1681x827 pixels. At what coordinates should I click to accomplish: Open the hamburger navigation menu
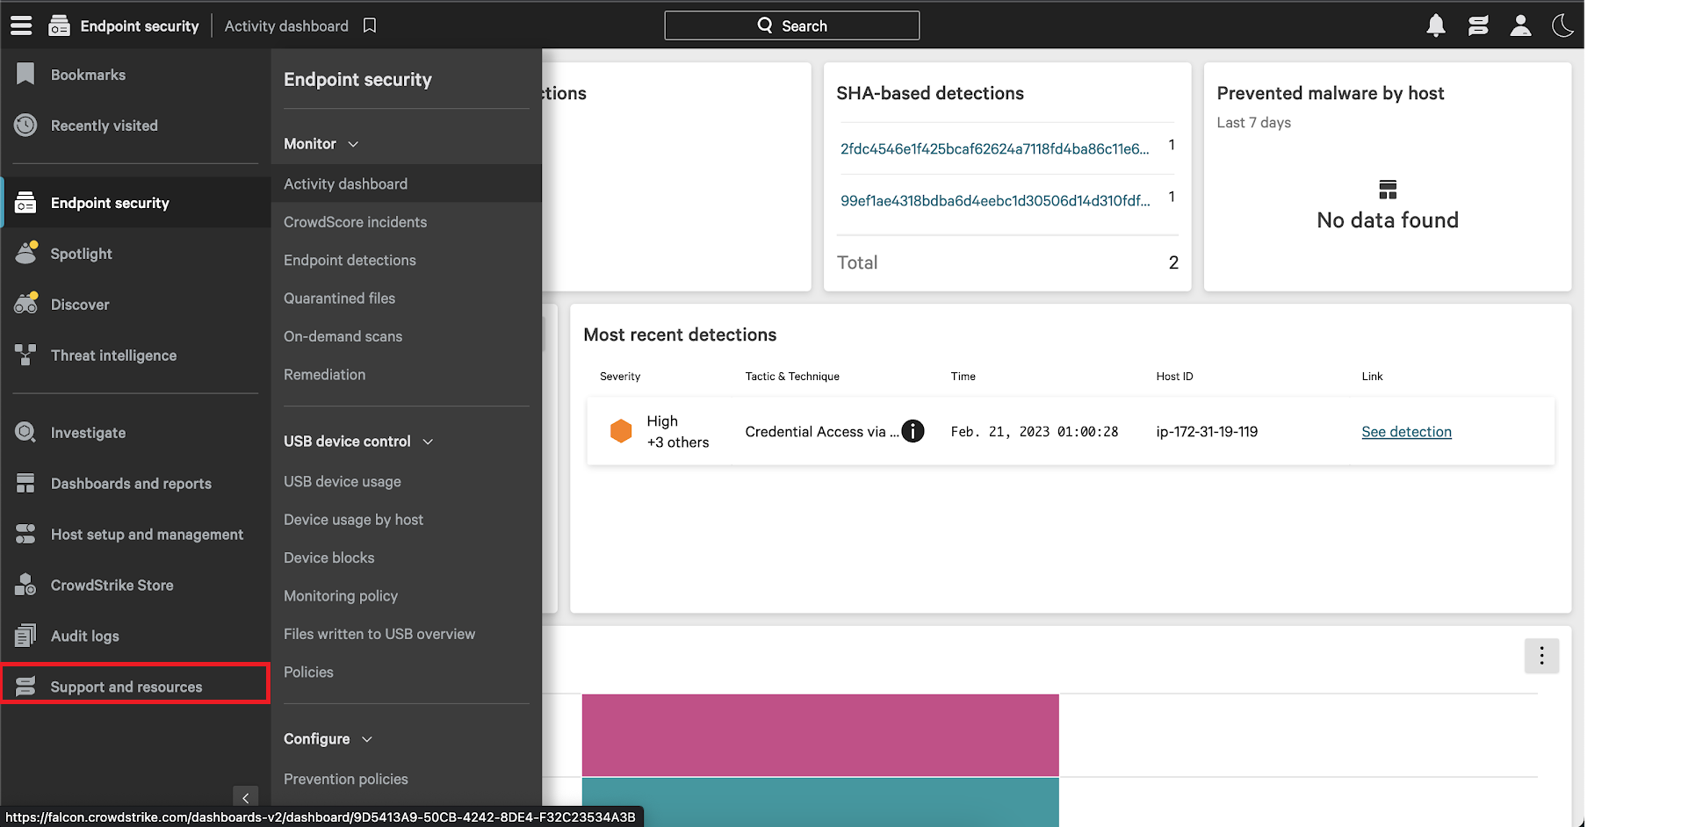[x=20, y=25]
